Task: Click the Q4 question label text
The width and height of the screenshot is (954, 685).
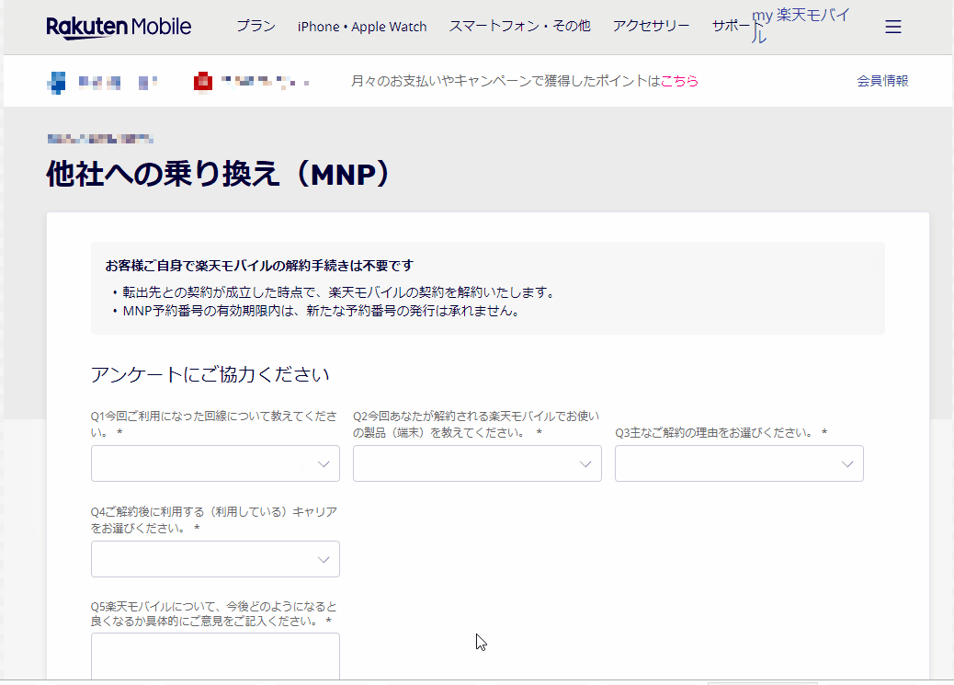Action: 213,520
